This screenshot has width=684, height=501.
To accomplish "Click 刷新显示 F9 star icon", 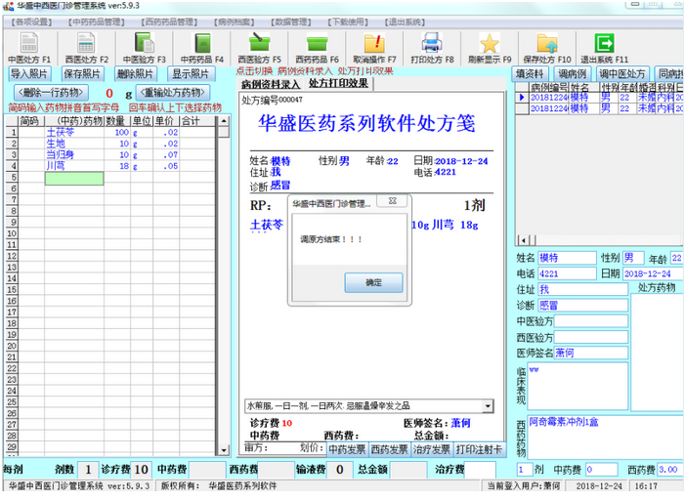I will coord(490,48).
